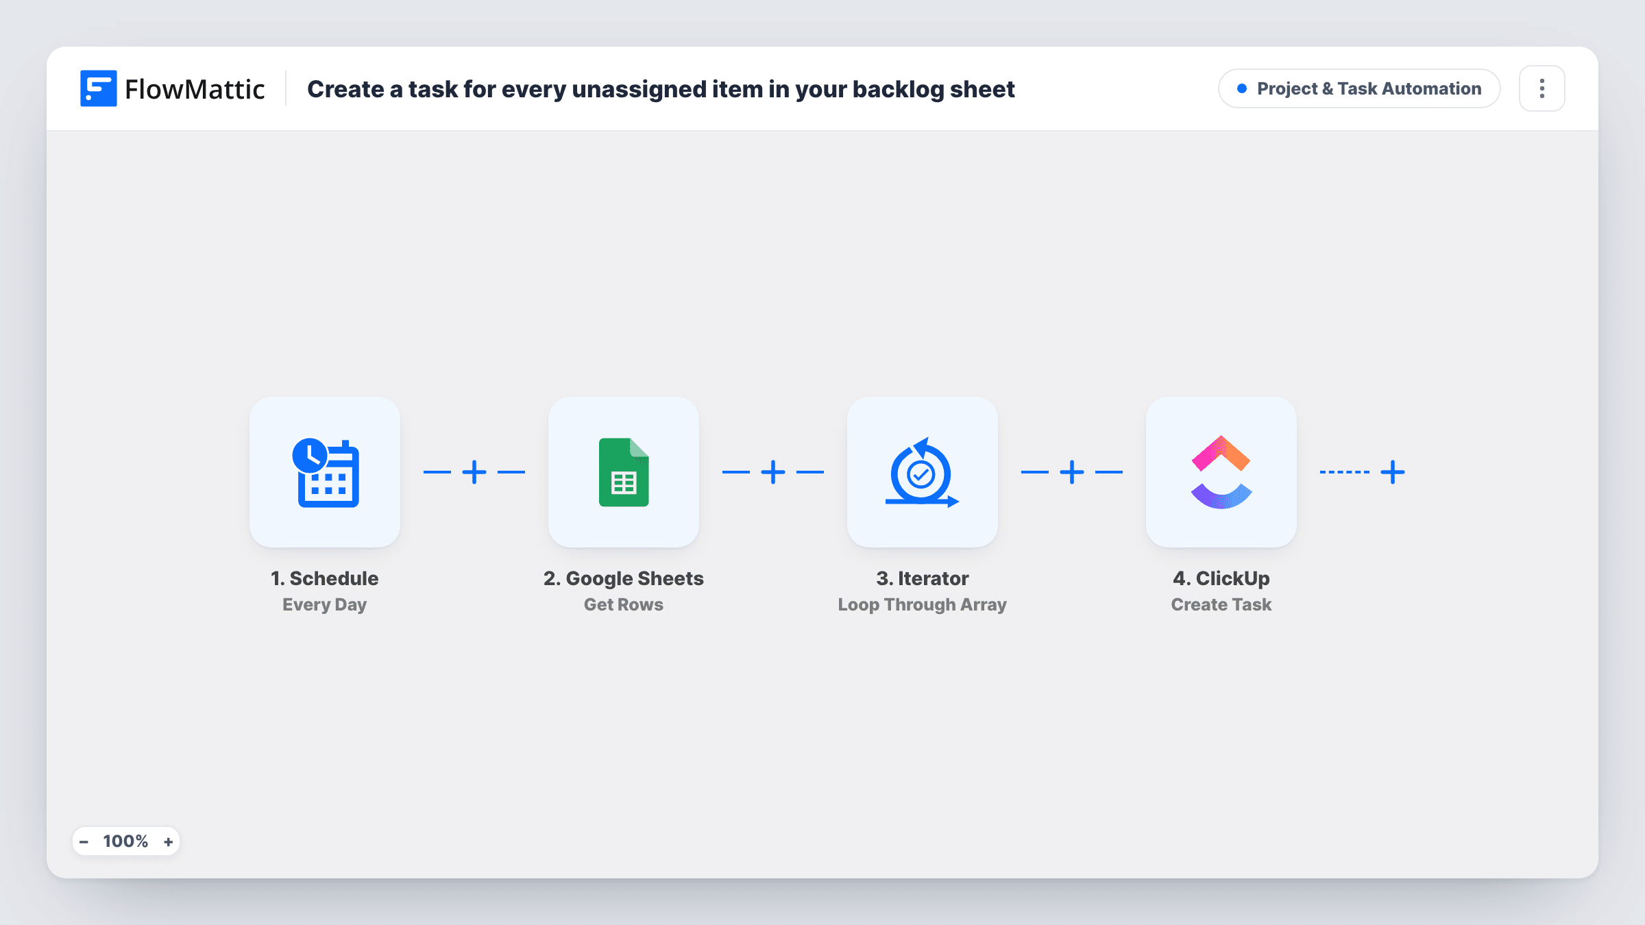Click the 'Create Task' subtitle
The width and height of the screenshot is (1645, 925).
point(1221,604)
